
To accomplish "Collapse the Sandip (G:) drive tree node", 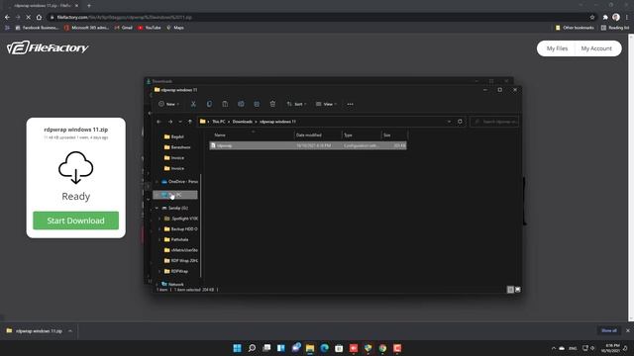I will [x=157, y=208].
